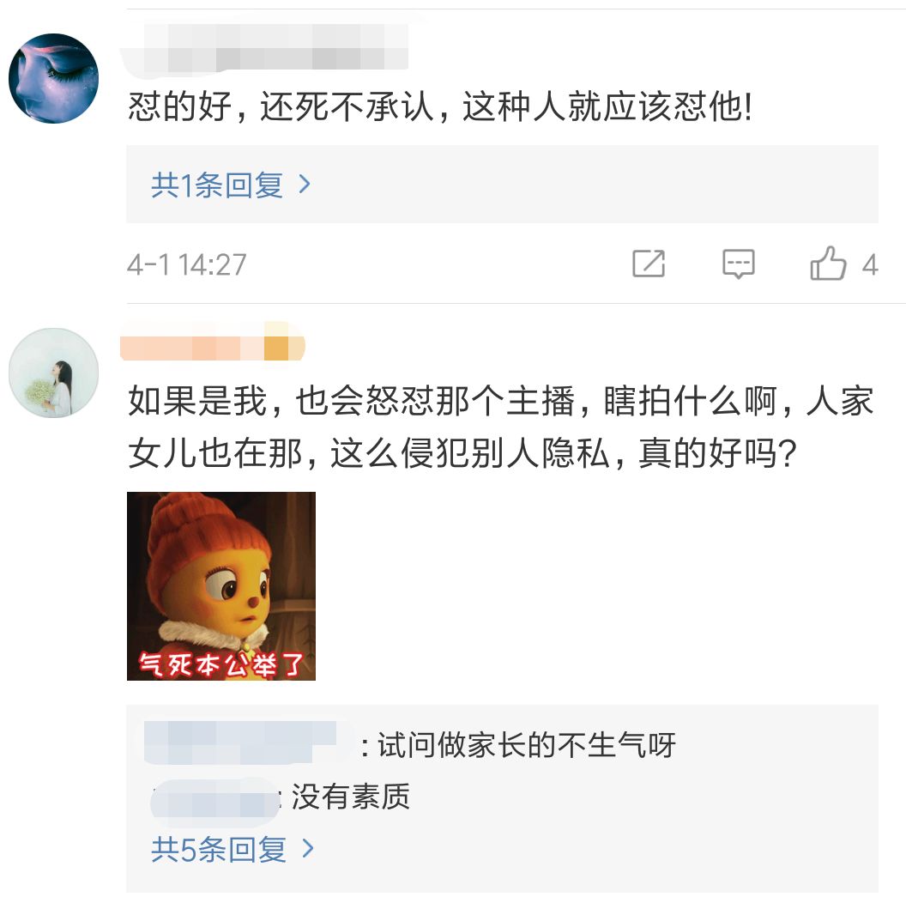The width and height of the screenshot is (906, 903).
Task: Click the like count number 4
Action: coord(870,264)
